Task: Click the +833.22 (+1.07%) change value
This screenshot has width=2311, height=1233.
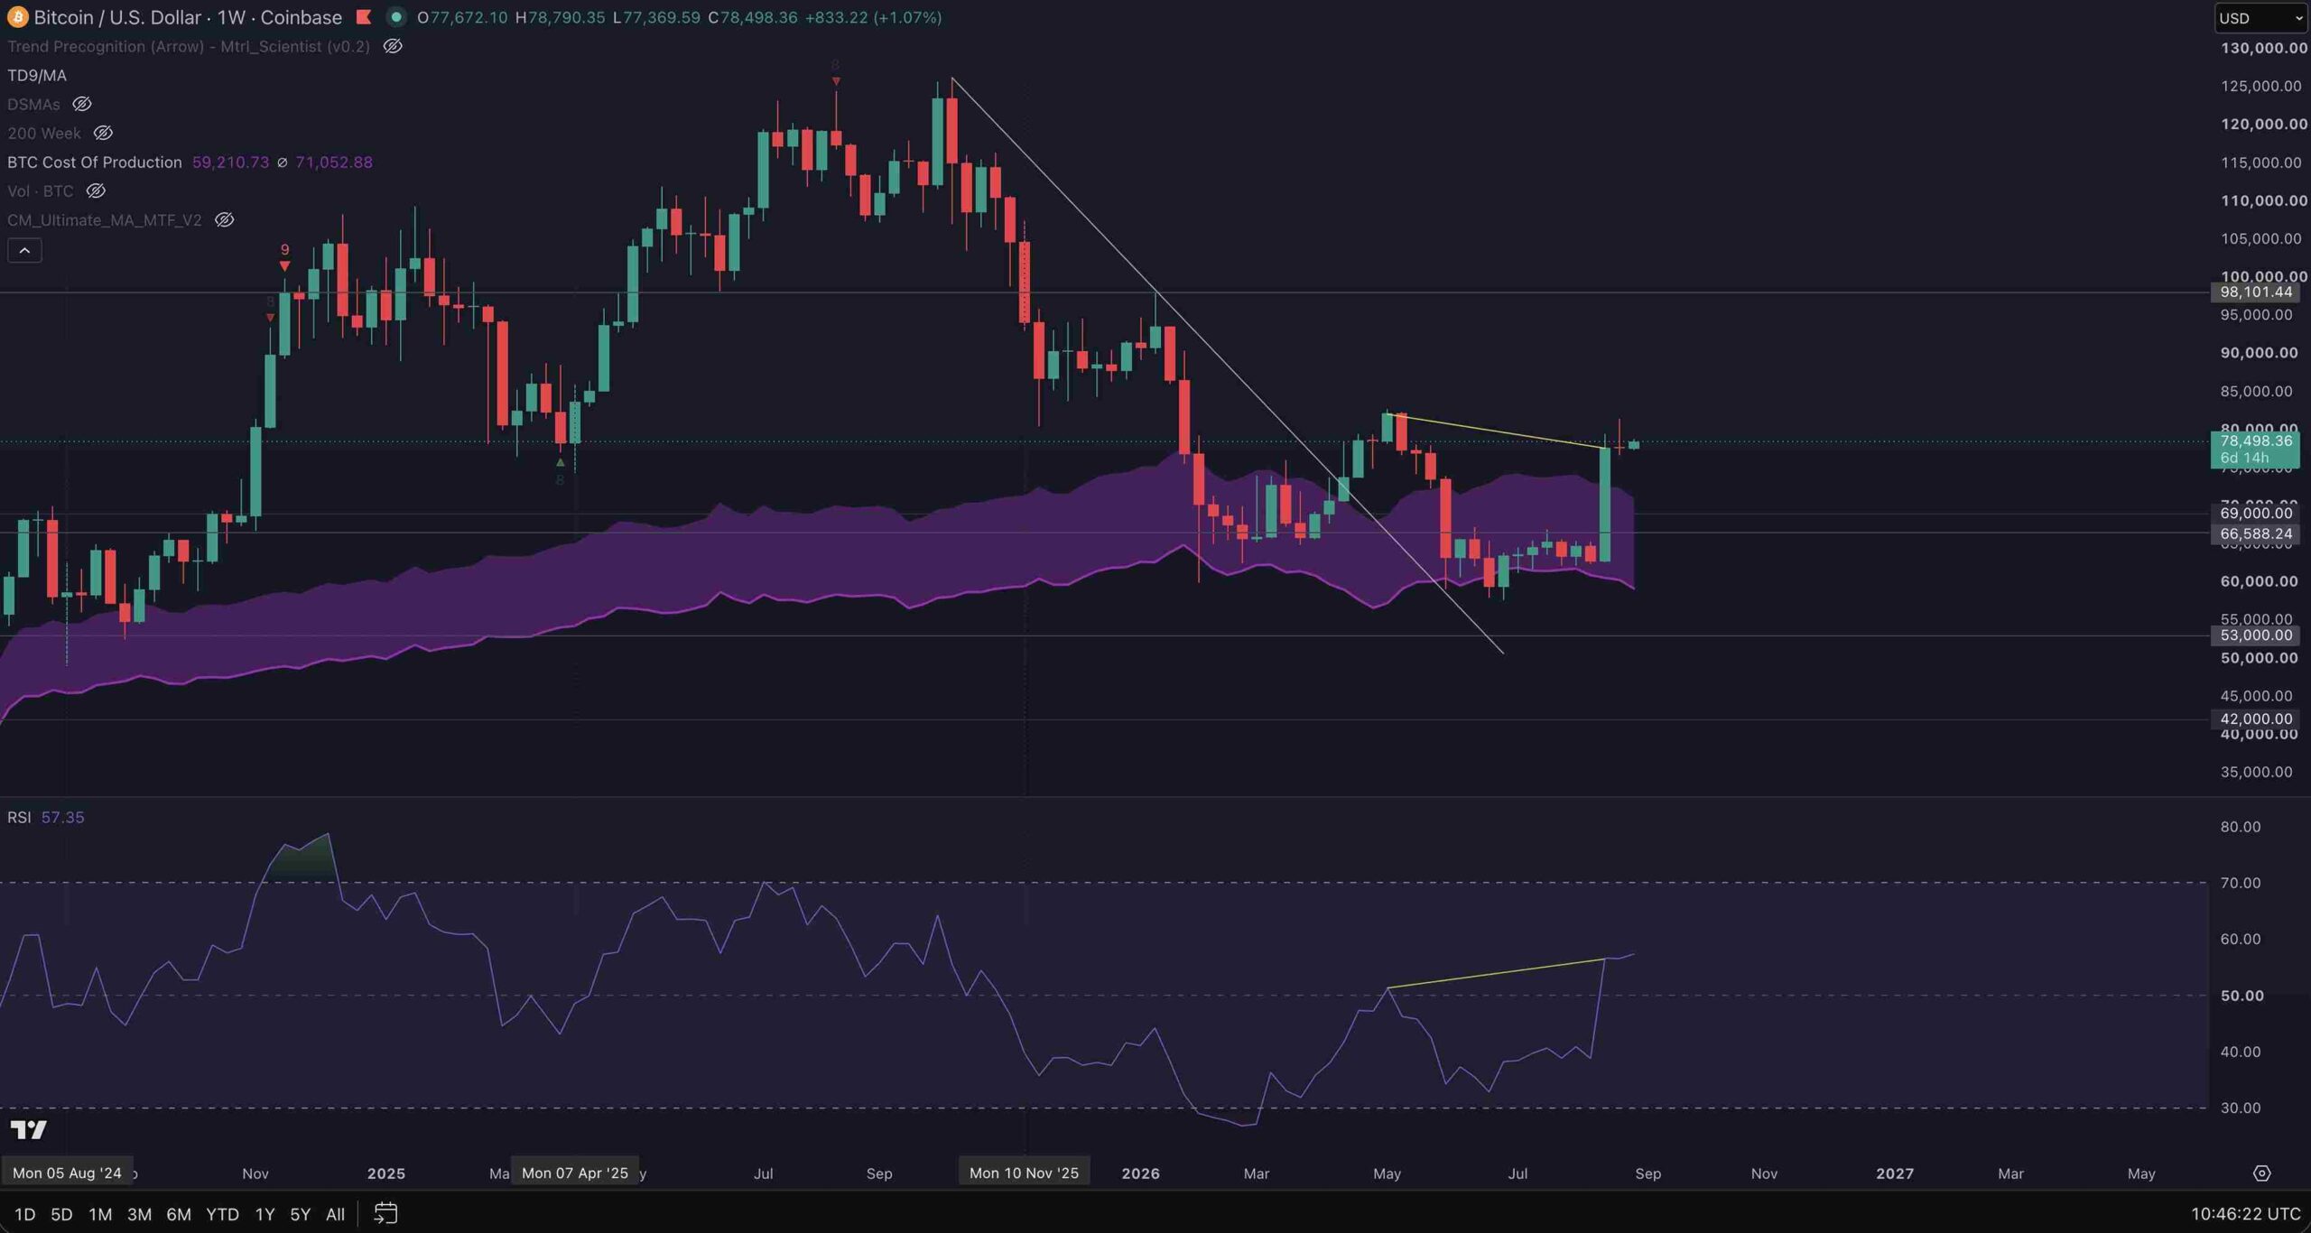Action: (873, 17)
